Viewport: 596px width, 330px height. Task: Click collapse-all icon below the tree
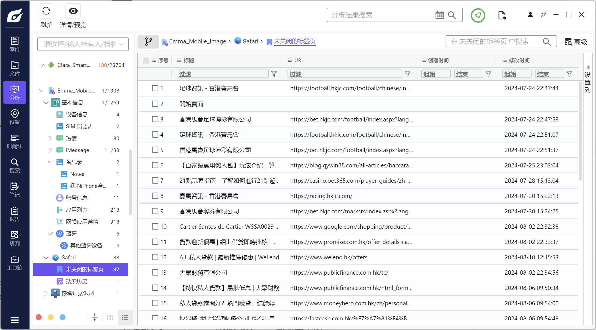(x=95, y=317)
